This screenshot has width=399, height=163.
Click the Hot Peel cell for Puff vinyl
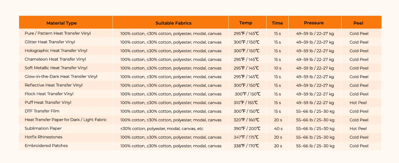click(x=358, y=103)
